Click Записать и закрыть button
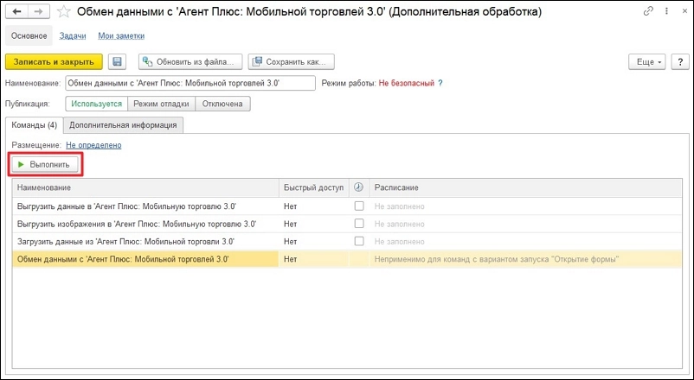 pos(54,62)
